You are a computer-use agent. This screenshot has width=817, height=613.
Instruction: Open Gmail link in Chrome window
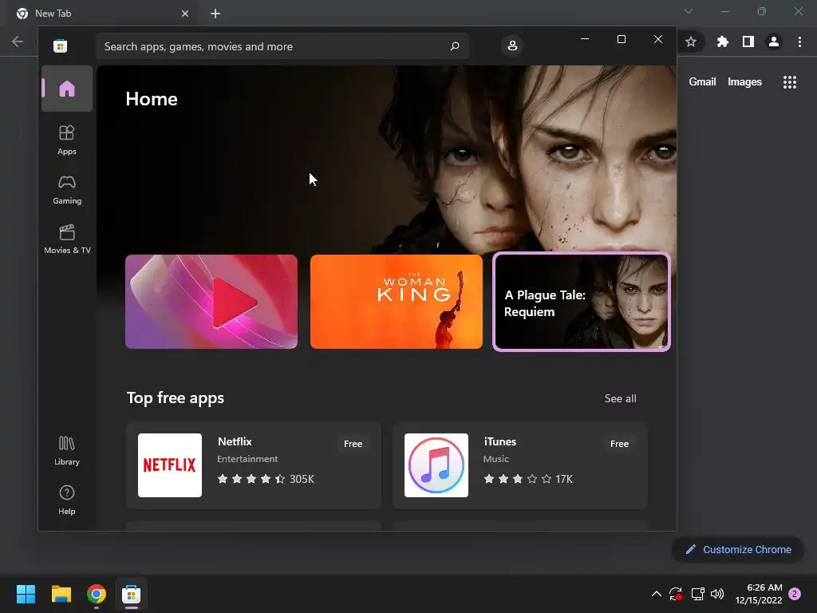(702, 82)
